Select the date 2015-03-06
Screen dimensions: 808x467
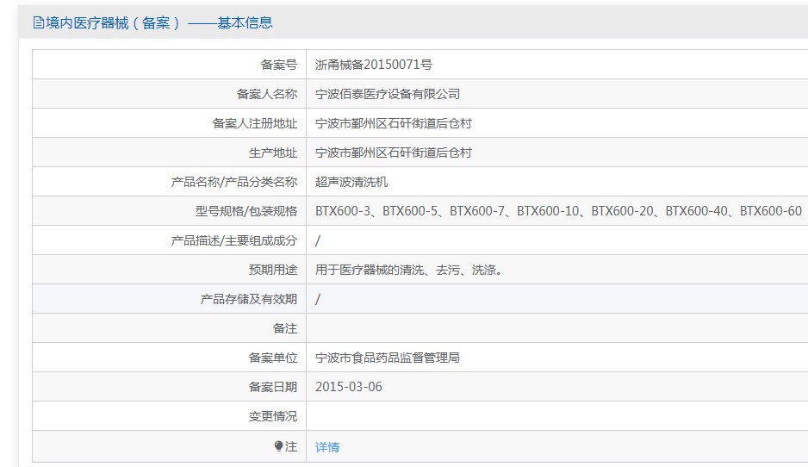349,387
